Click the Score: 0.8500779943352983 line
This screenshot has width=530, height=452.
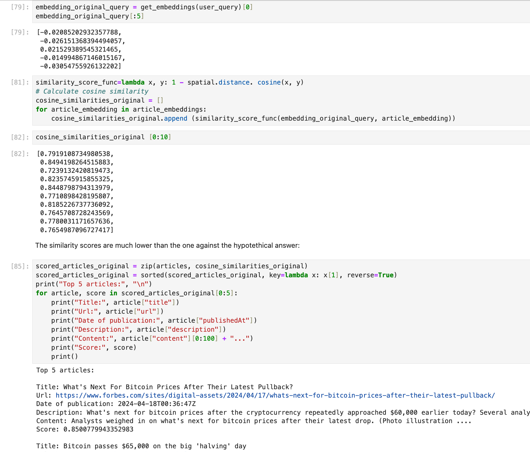tap(85, 429)
